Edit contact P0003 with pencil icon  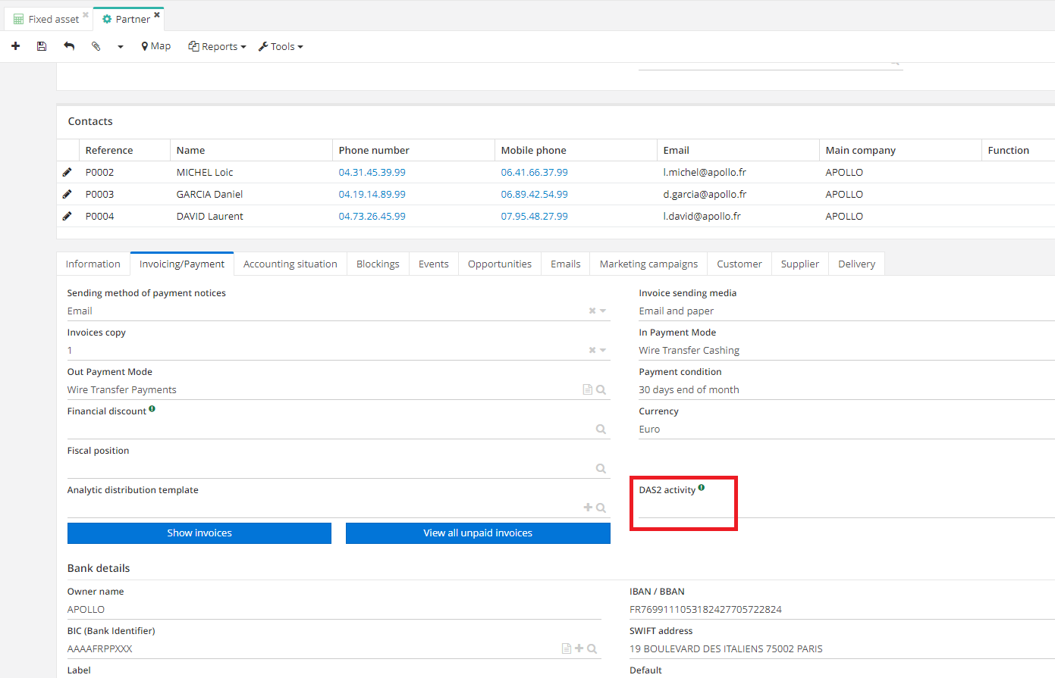click(67, 194)
